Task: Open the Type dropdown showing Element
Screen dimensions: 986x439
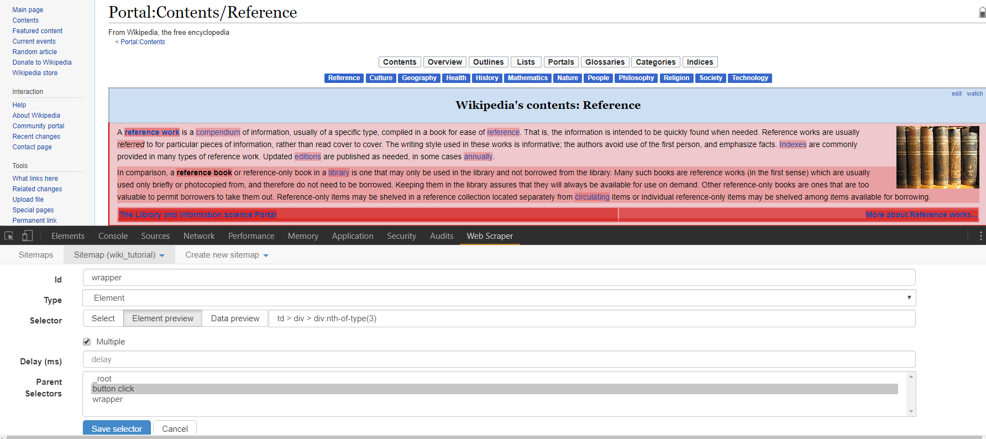Action: (x=499, y=298)
